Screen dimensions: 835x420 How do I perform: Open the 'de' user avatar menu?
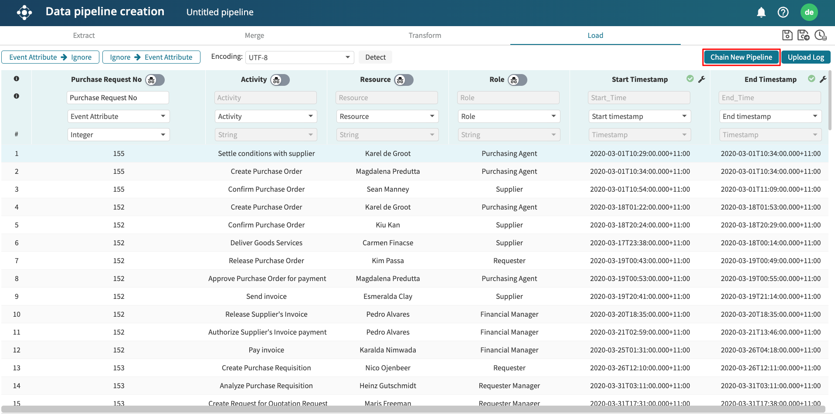click(x=809, y=13)
